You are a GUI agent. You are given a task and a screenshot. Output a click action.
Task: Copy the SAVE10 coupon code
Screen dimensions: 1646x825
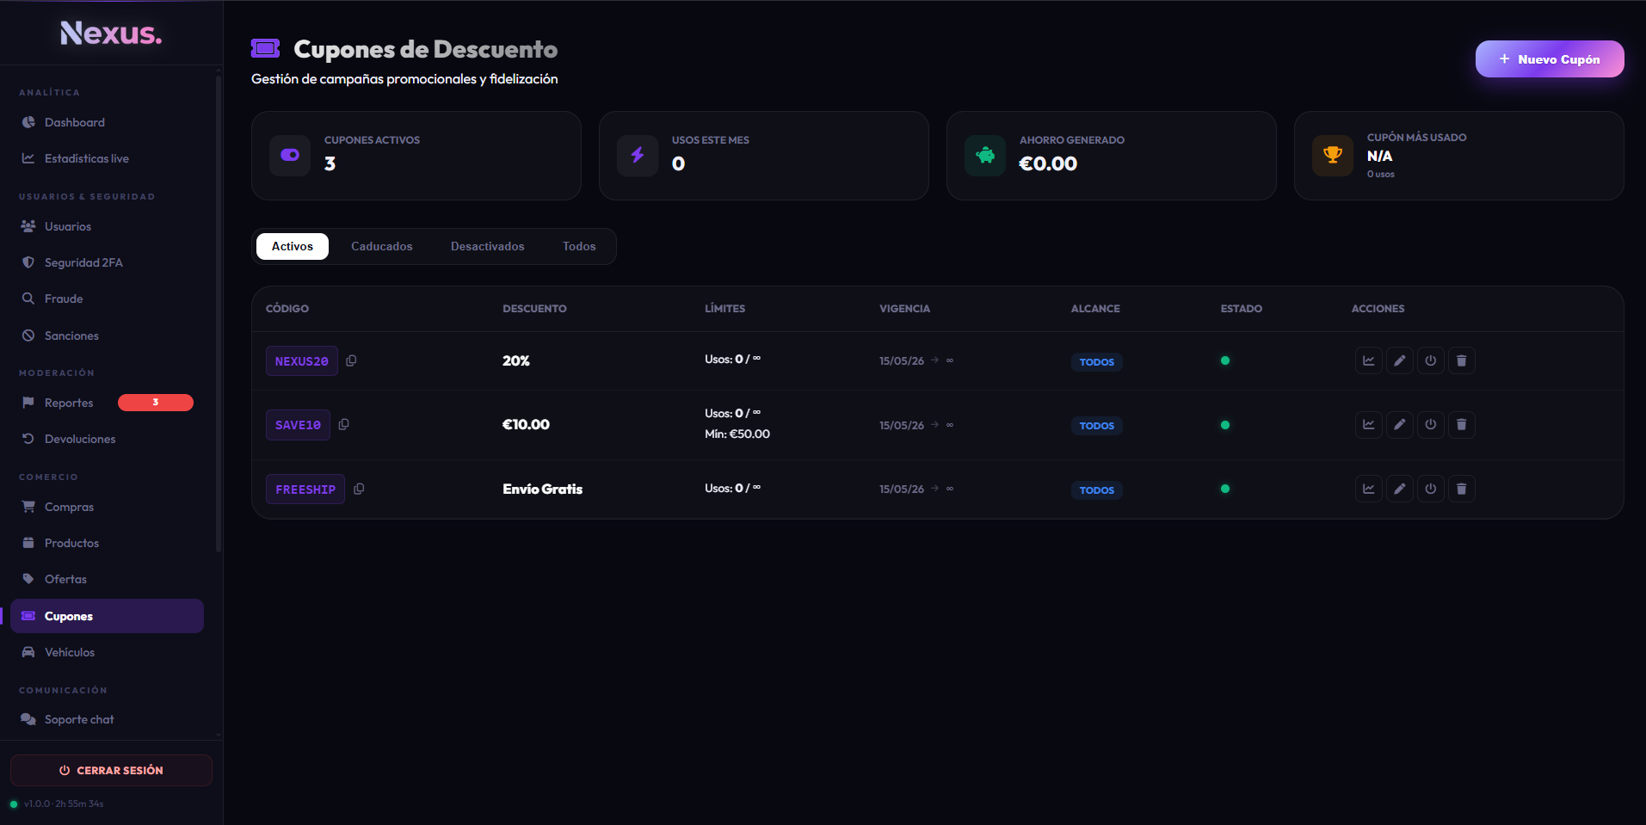pyautogui.click(x=343, y=424)
